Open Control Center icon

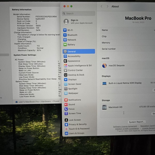click(65, 70)
